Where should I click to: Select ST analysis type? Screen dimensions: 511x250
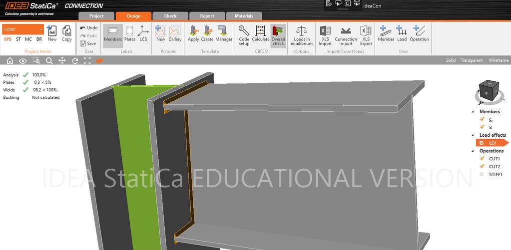(x=18, y=39)
